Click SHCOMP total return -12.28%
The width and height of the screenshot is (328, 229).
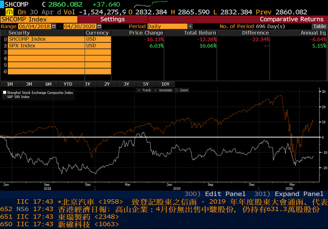pyautogui.click(x=208, y=39)
